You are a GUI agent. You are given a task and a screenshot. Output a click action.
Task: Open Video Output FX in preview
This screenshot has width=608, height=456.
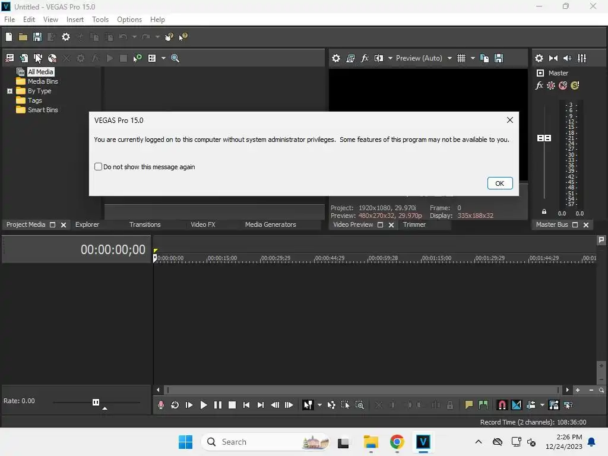tap(365, 58)
